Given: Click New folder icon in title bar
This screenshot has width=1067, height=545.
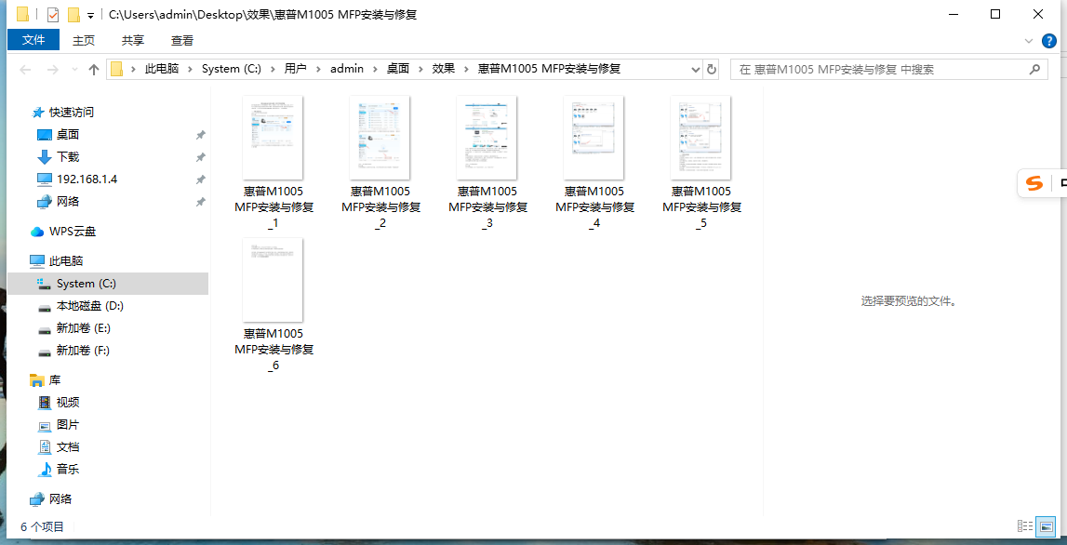Looking at the screenshot, I should (x=74, y=14).
